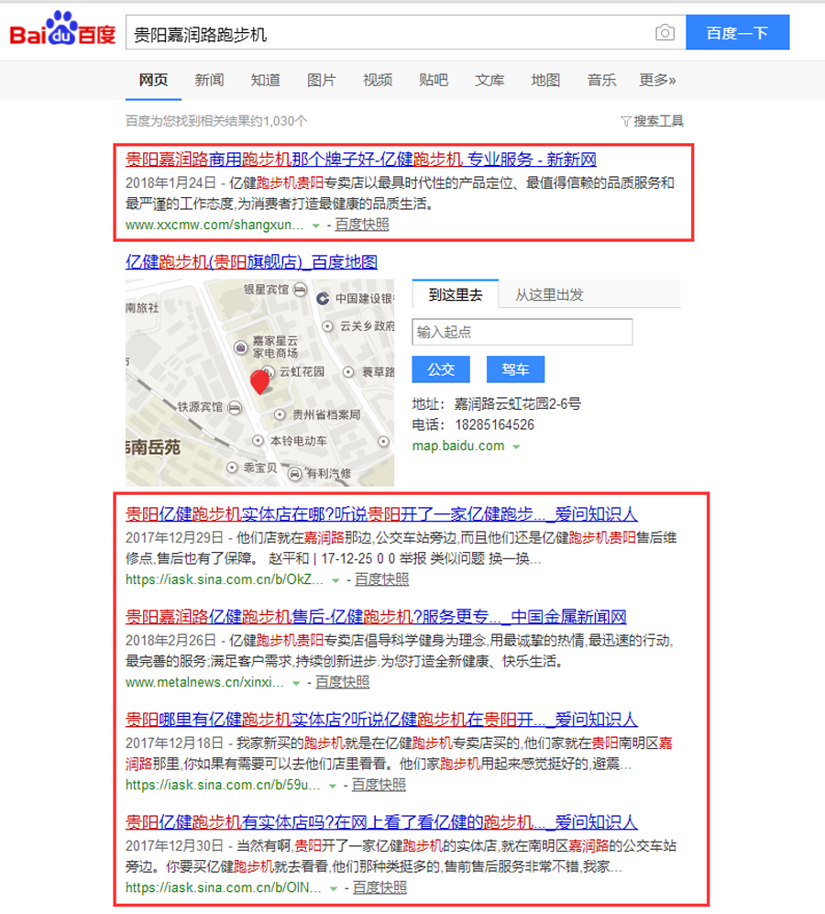The height and width of the screenshot is (914, 825).
Task: Switch to the 视频 tab
Action: (x=378, y=80)
